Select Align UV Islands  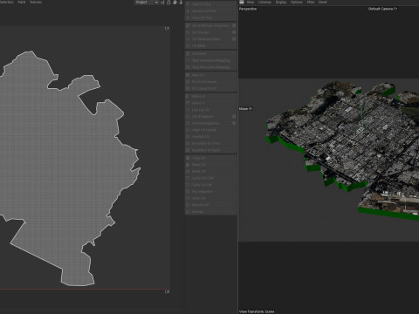pos(210,130)
